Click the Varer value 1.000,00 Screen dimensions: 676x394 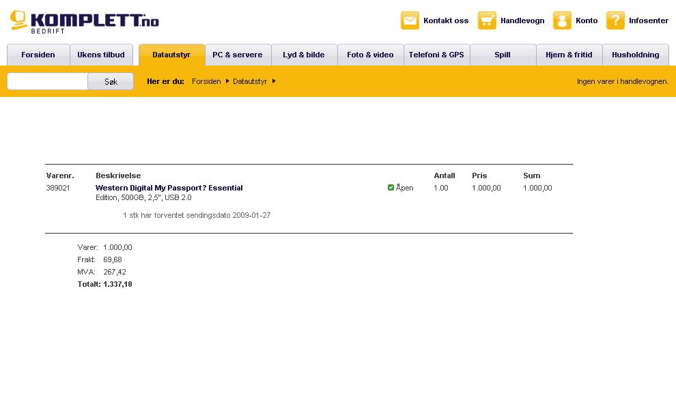[x=117, y=247]
